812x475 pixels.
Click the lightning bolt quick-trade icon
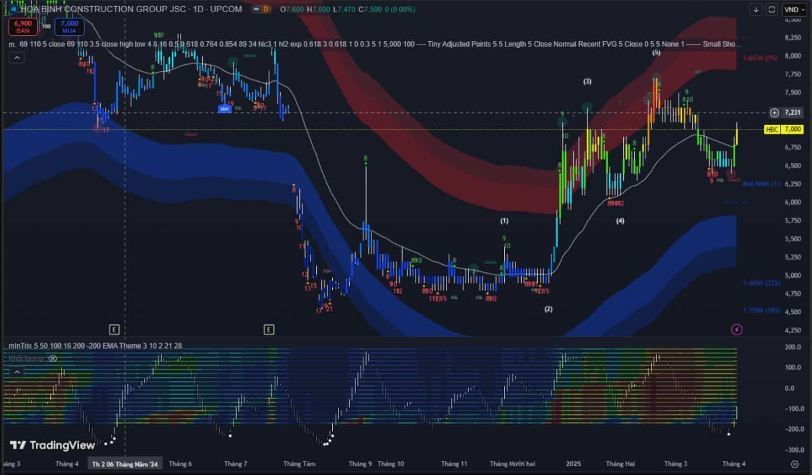pos(738,328)
